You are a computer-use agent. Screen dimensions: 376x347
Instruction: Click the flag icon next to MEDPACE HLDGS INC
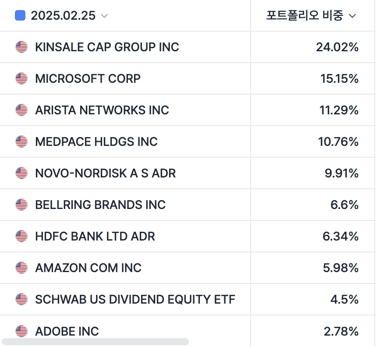pyautogui.click(x=21, y=142)
